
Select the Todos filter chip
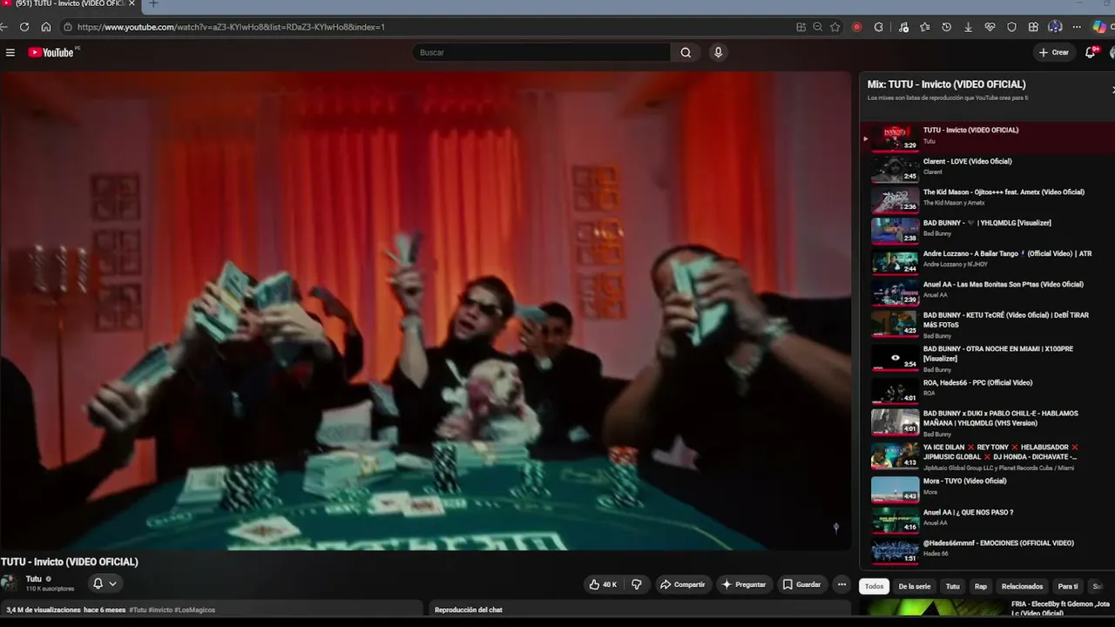point(874,586)
